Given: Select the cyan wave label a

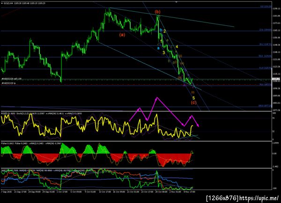Looking at the screenshot, I should pos(158,48).
